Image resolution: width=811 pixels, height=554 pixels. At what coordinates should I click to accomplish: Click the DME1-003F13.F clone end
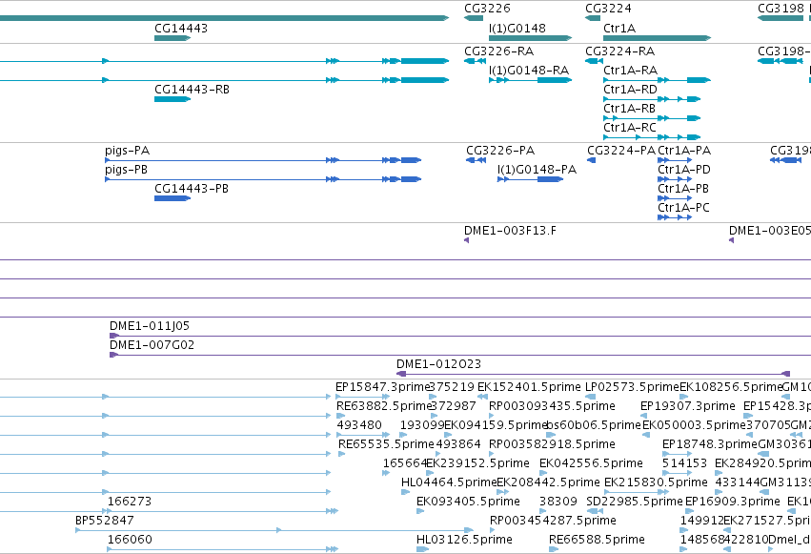[467, 240]
